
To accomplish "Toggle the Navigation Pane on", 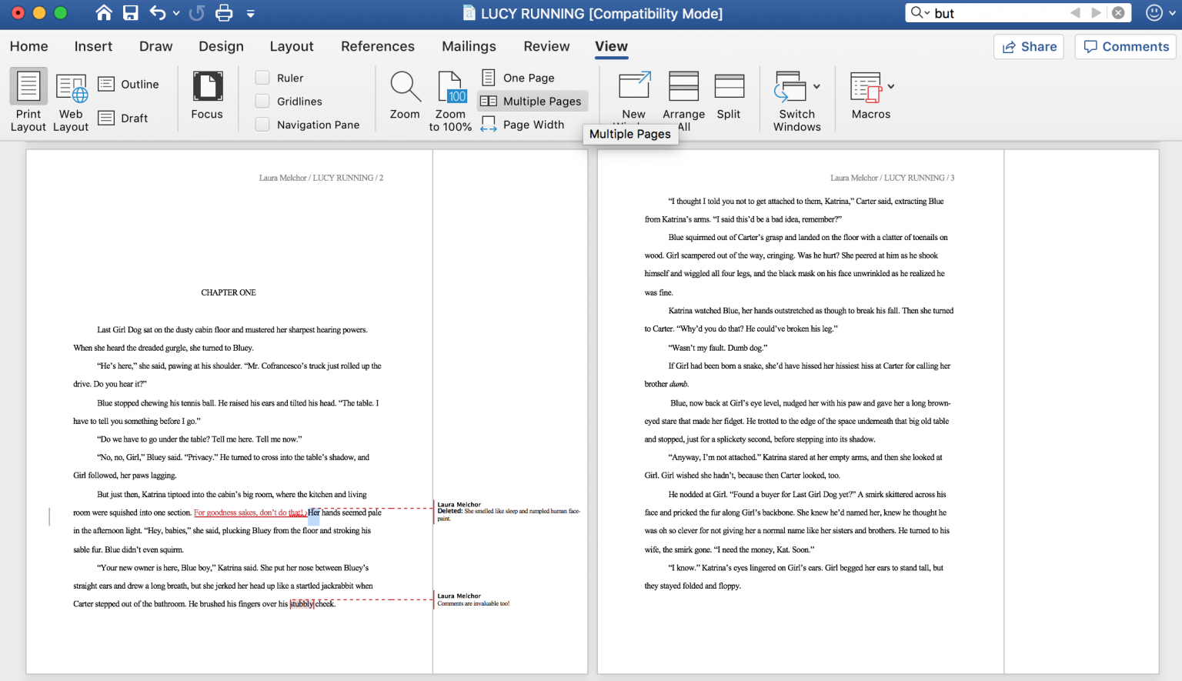I will point(262,124).
